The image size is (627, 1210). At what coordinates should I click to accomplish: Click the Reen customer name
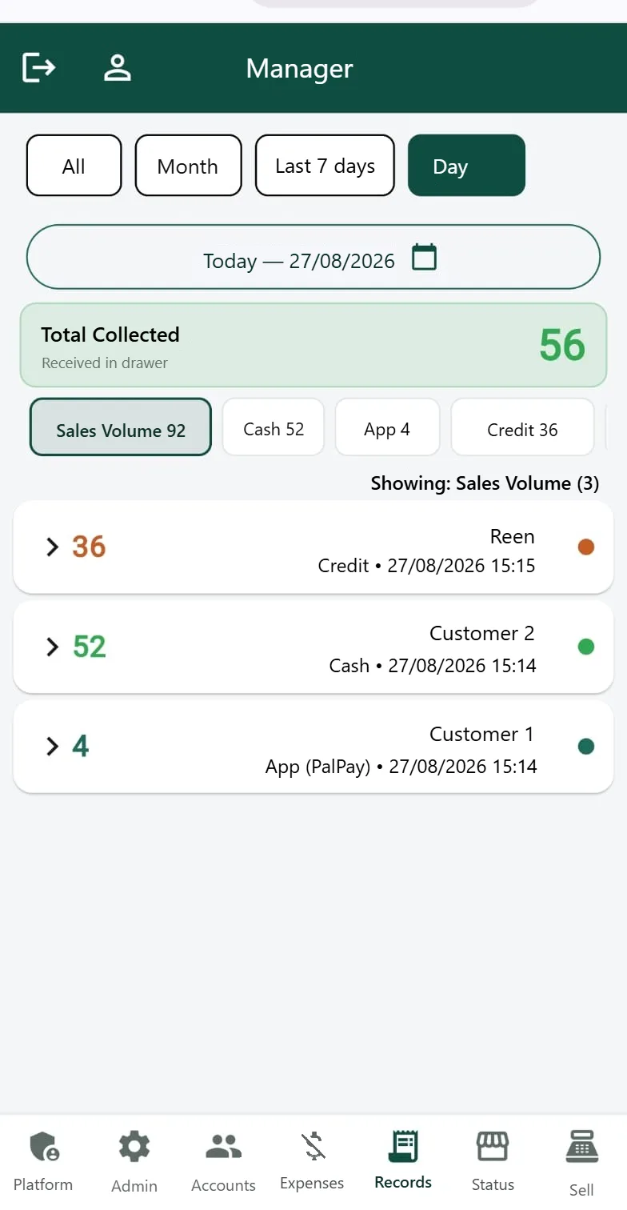click(512, 536)
